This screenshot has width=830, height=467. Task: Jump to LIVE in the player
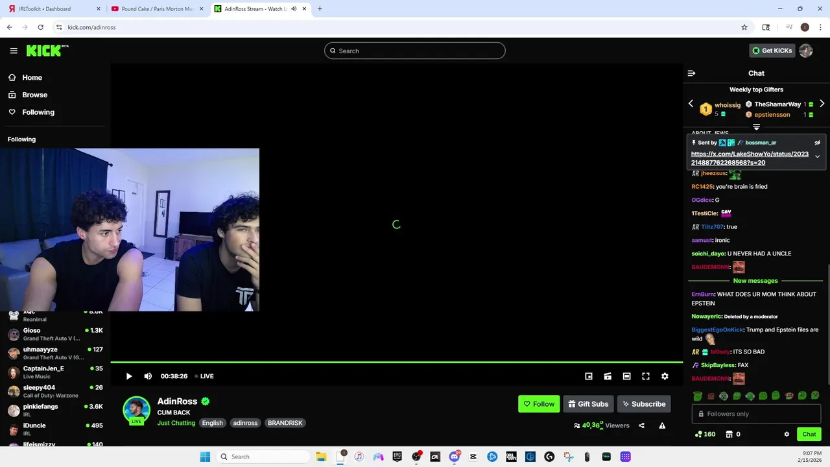204,376
